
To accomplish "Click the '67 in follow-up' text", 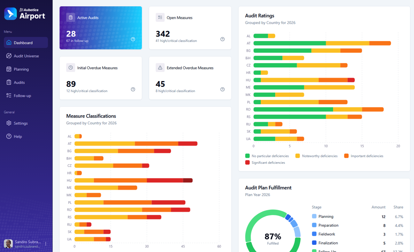I will click(77, 41).
